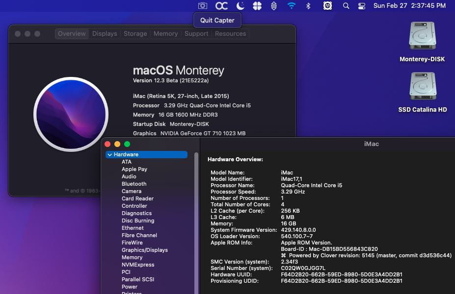The image size is (455, 294).
Task: Open the Wi-Fi menu
Action: [292, 6]
